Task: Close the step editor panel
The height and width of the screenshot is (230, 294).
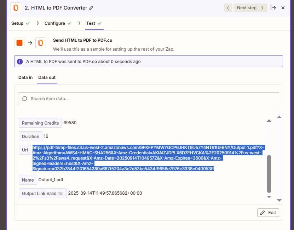Action: [283, 8]
